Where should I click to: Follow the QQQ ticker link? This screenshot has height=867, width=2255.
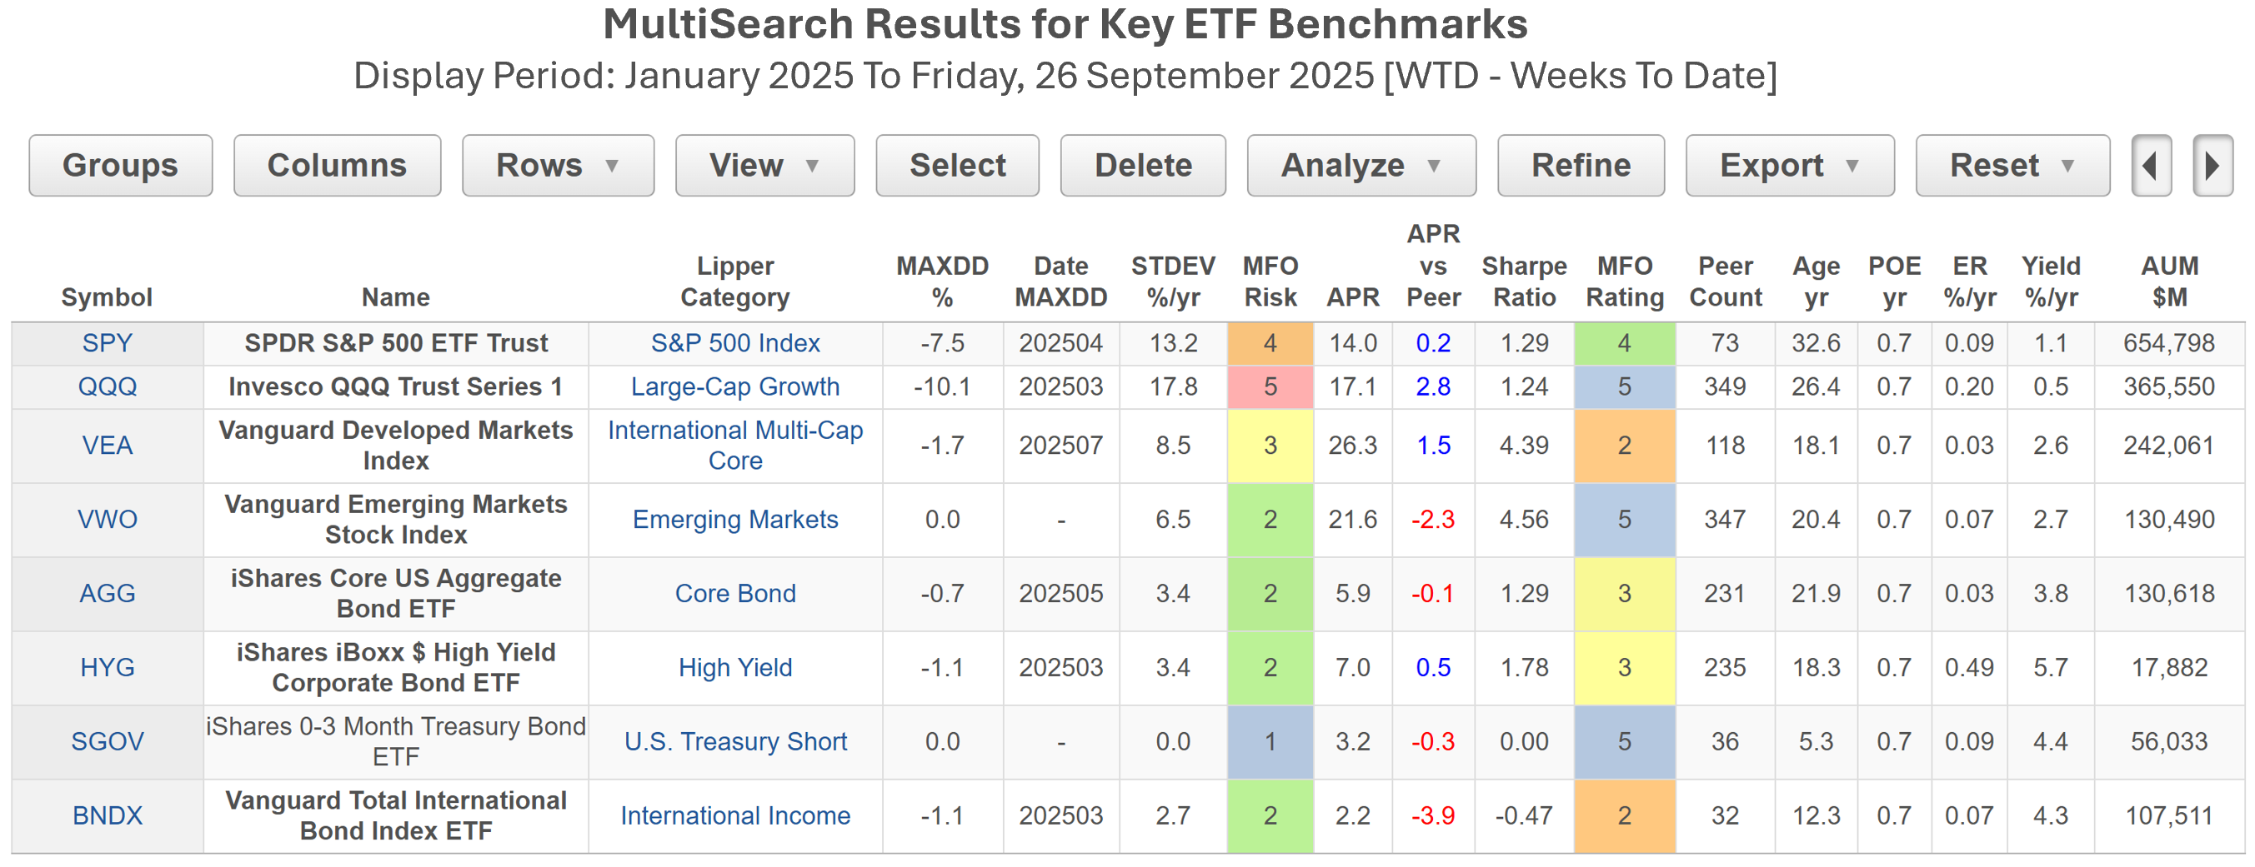(107, 386)
